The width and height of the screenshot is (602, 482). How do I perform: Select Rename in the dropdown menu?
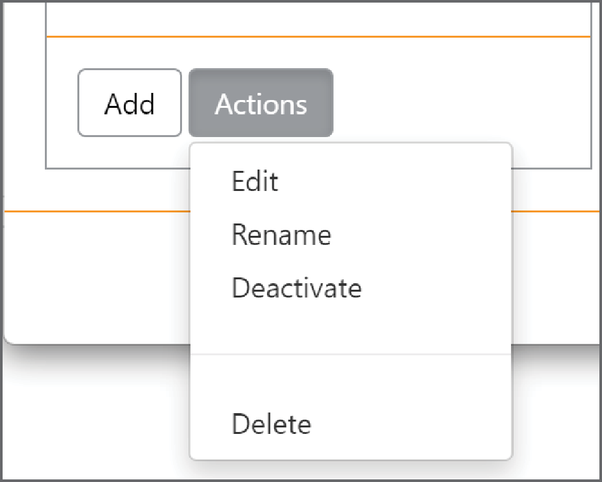[351, 235]
